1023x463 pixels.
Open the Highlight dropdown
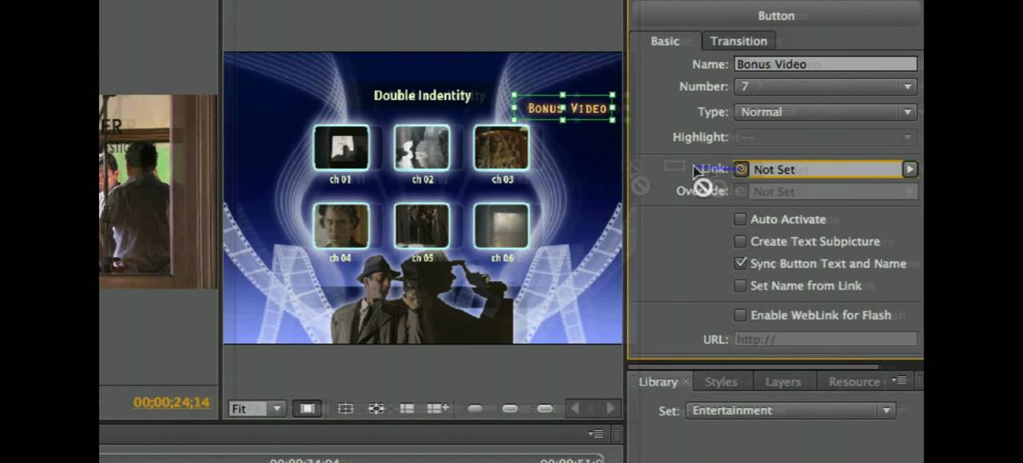(825, 137)
